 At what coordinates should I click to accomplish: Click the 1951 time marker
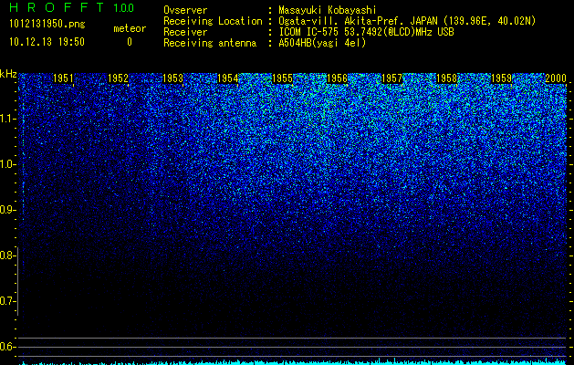(x=63, y=78)
